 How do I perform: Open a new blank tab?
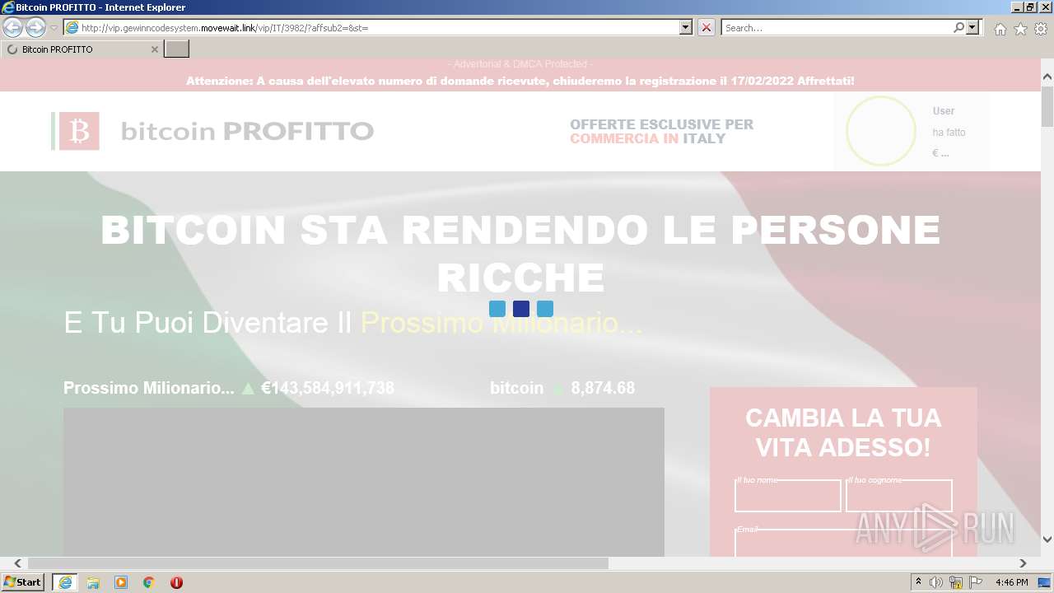[x=177, y=49]
